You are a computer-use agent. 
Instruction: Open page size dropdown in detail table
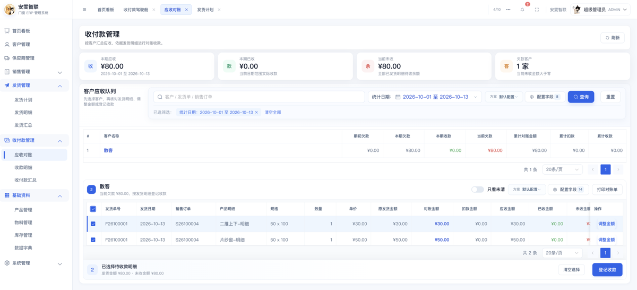tap(562, 253)
